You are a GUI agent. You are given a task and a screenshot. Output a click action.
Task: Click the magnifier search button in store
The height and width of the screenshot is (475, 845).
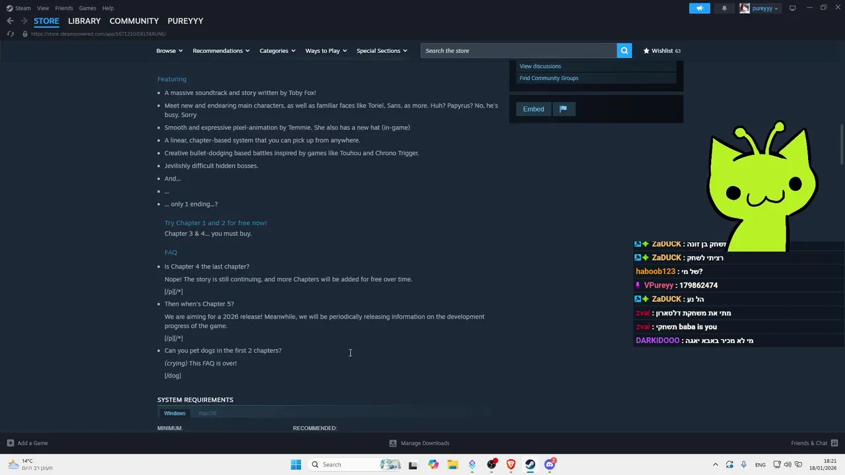pos(624,51)
